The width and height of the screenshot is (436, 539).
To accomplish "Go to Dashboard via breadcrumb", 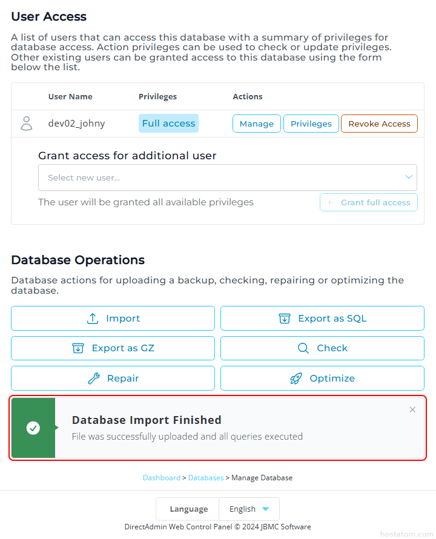I will tap(161, 478).
